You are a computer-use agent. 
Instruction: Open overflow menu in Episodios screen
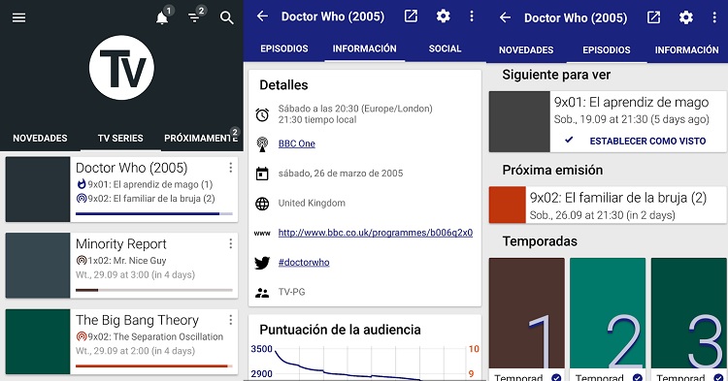coord(714,17)
